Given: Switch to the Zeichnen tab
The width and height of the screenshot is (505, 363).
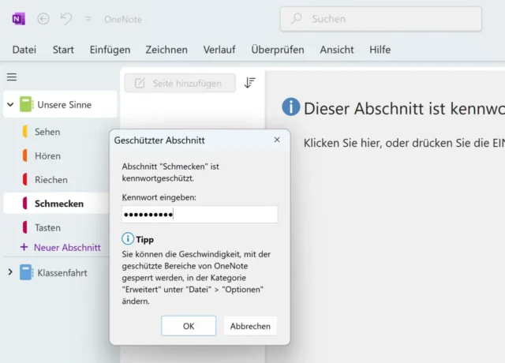Looking at the screenshot, I should (166, 50).
